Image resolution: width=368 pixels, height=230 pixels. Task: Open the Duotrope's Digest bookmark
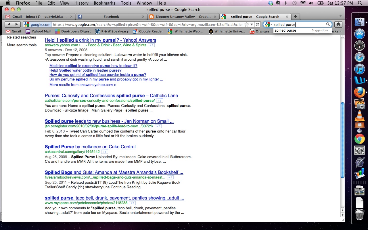[x=73, y=31]
